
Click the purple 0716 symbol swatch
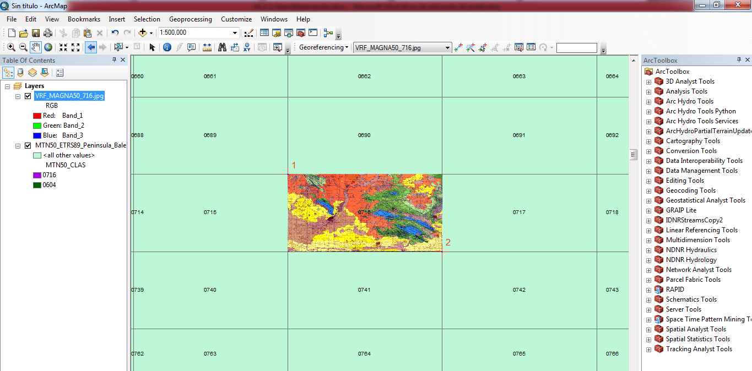tap(37, 175)
